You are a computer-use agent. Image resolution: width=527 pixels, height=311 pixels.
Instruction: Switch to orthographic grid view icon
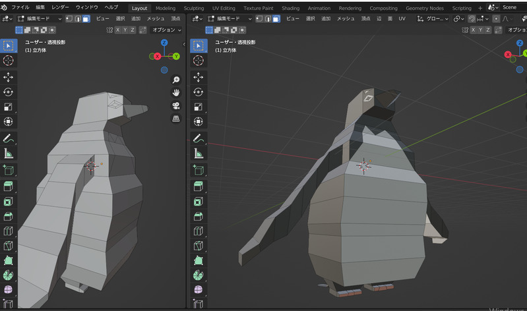click(176, 119)
